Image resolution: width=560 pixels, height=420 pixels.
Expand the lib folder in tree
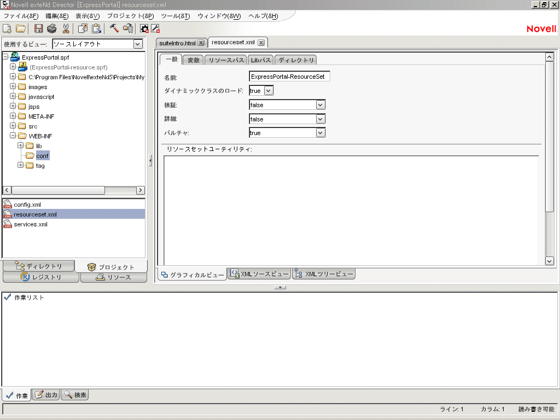tap(21, 146)
